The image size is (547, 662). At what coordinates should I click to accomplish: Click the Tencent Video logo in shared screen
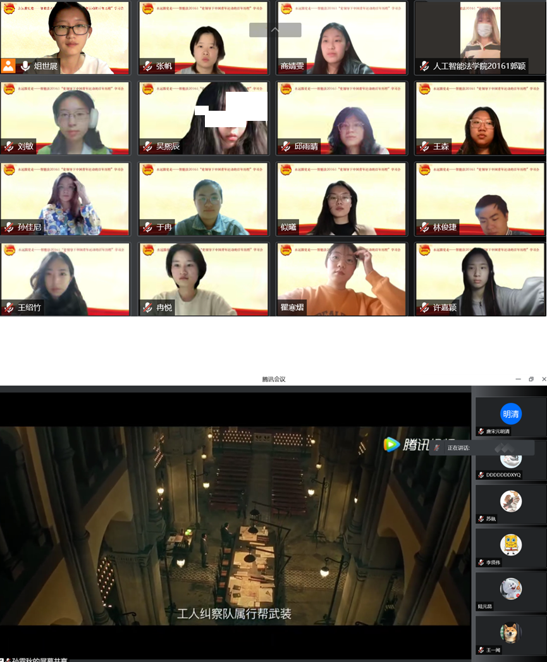click(392, 444)
